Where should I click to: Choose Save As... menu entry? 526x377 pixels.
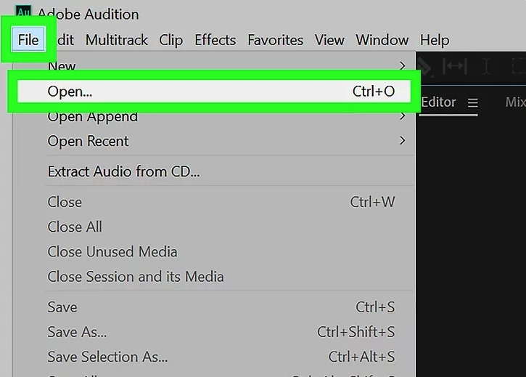pyautogui.click(x=77, y=332)
